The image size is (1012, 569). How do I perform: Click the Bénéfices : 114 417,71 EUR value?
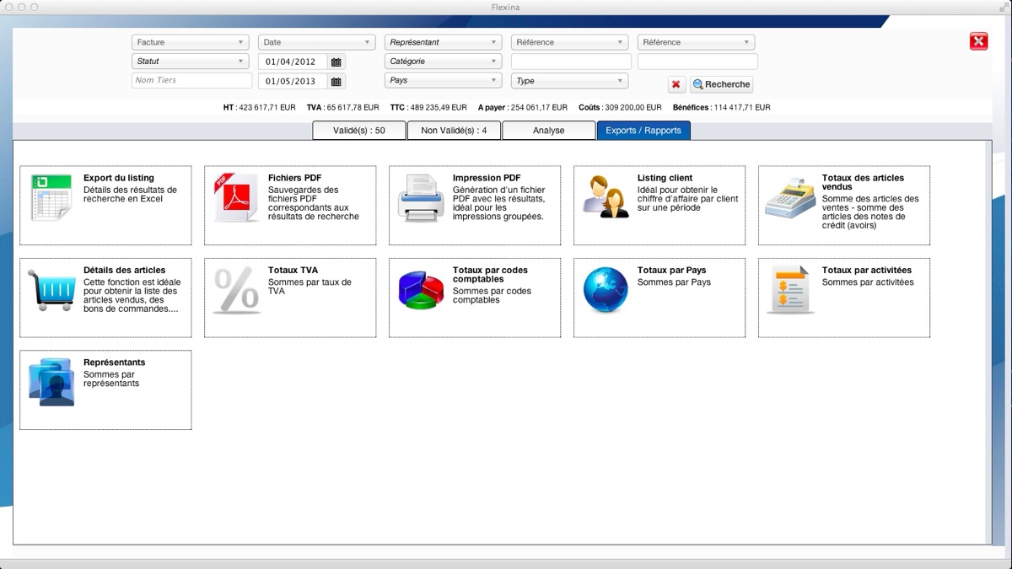pos(721,108)
